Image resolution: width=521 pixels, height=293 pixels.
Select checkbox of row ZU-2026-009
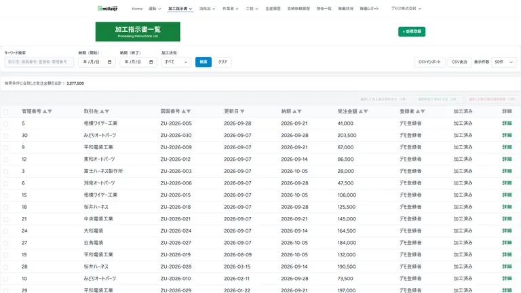point(5,147)
